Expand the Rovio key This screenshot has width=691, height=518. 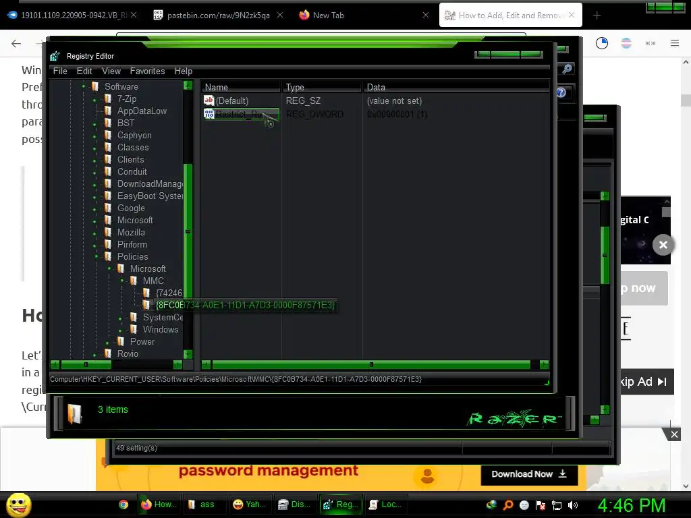94,355
